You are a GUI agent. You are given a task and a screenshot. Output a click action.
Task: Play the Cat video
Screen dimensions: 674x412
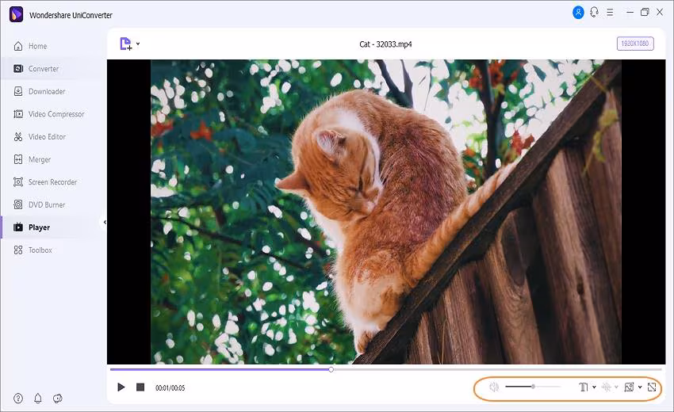click(121, 387)
